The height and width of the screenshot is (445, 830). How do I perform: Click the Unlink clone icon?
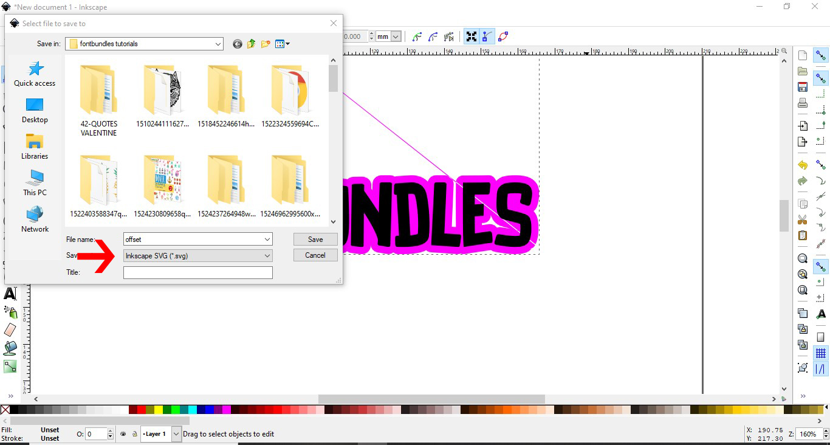(x=803, y=345)
